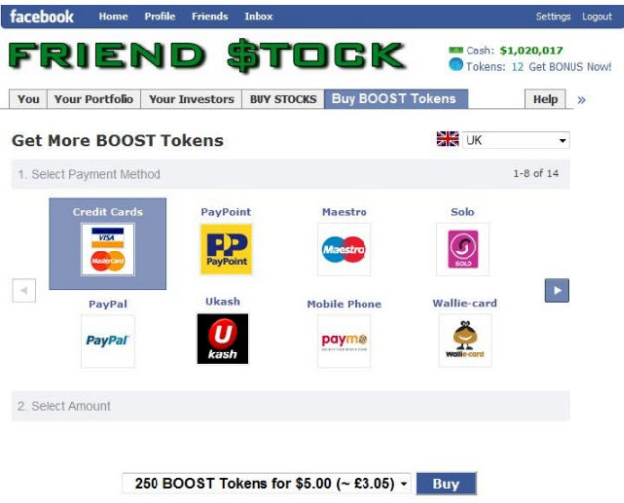624x503 pixels.
Task: Pick the paymo Mobile Phone icon
Action: pos(345,341)
